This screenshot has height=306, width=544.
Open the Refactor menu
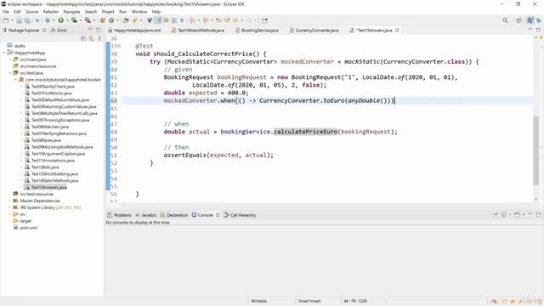(51, 11)
